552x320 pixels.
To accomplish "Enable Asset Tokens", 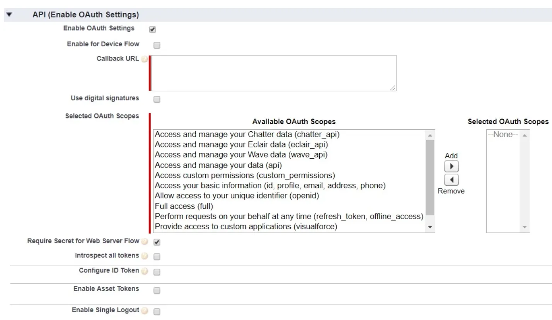I will point(156,290).
